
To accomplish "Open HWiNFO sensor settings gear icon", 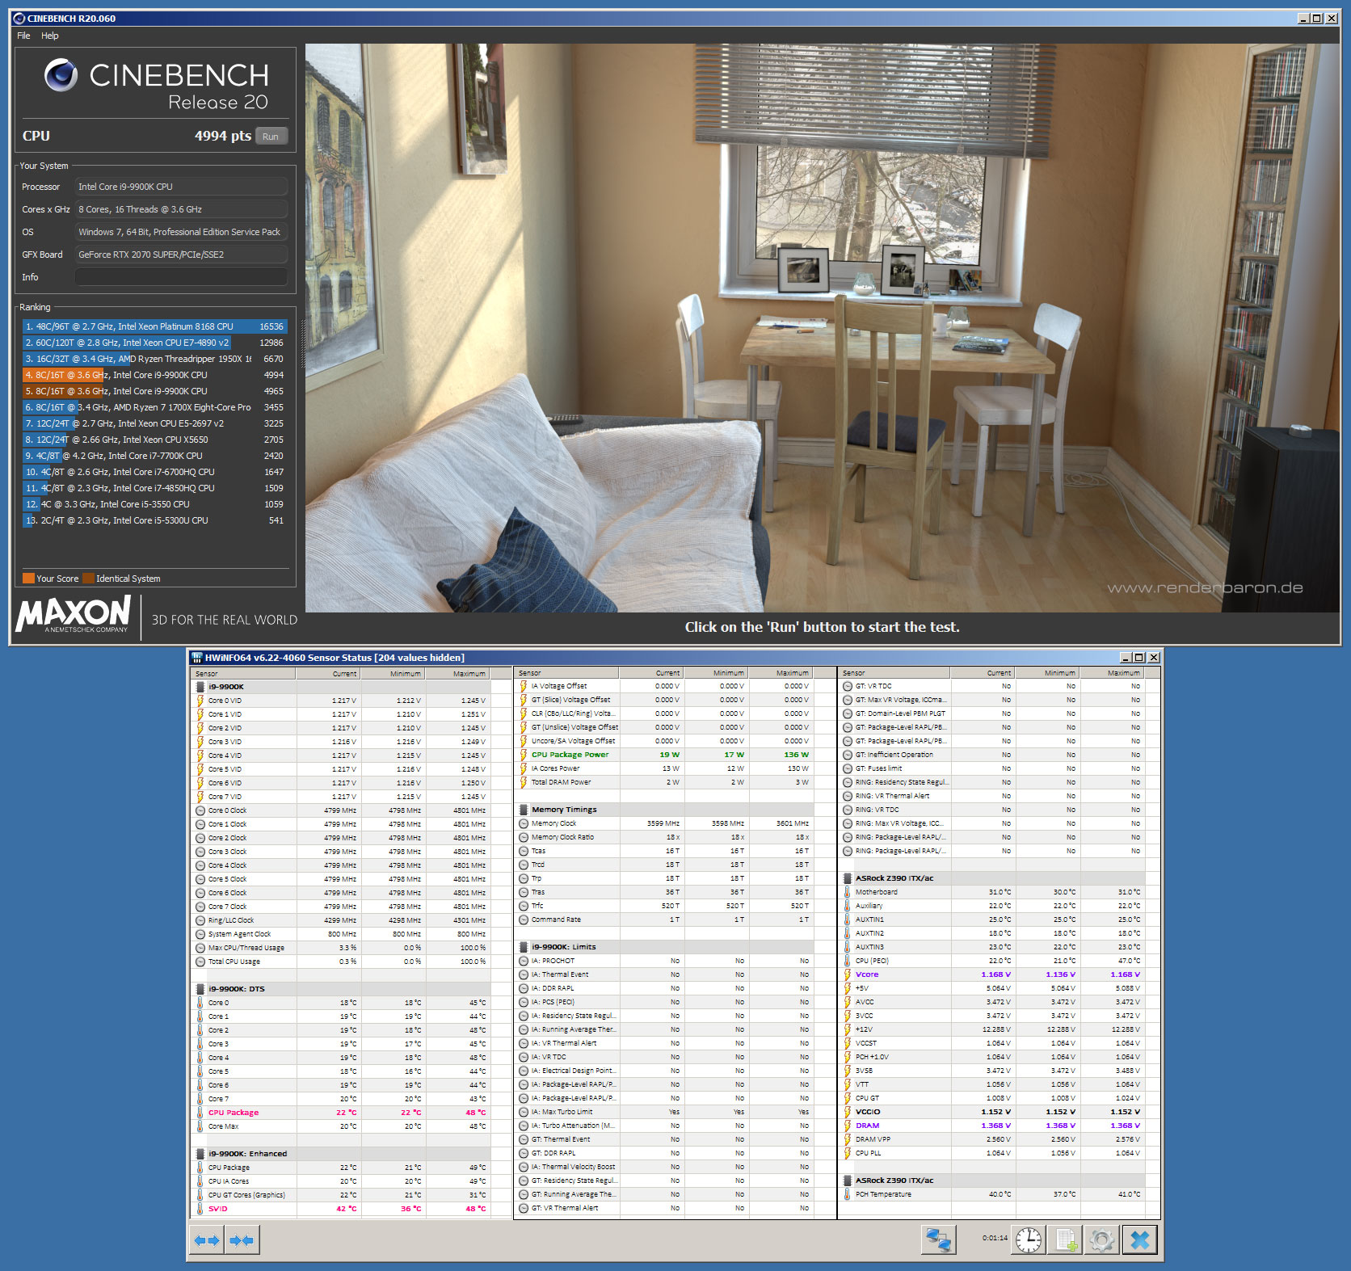I will (1101, 1239).
